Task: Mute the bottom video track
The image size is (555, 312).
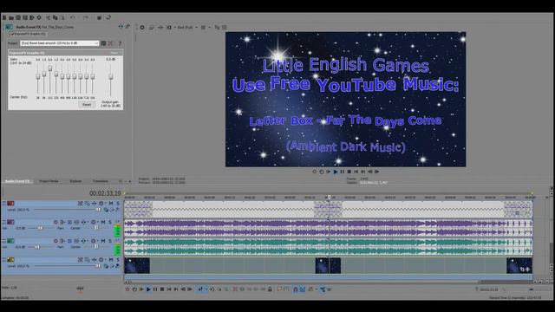Action: pos(111,260)
